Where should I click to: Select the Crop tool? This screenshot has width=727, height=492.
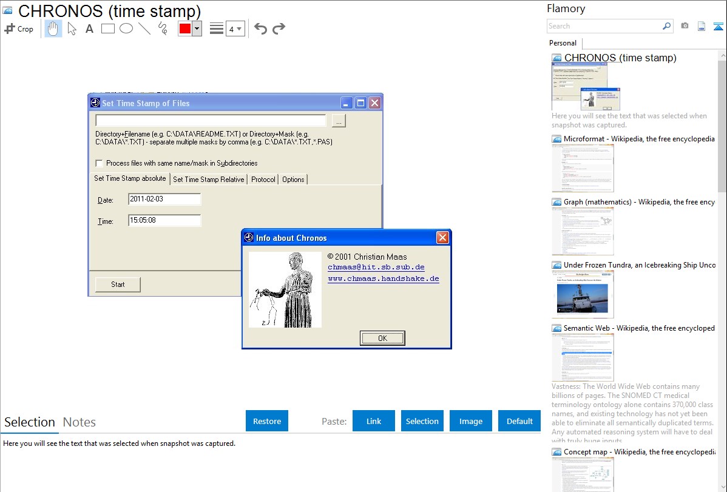(x=19, y=29)
